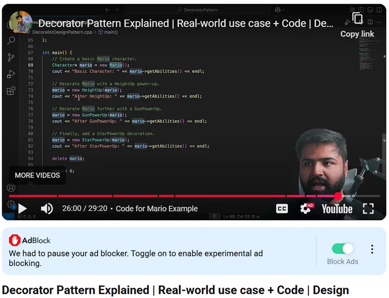
Task: Click the main() breadcrumb item
Action: click(108, 32)
